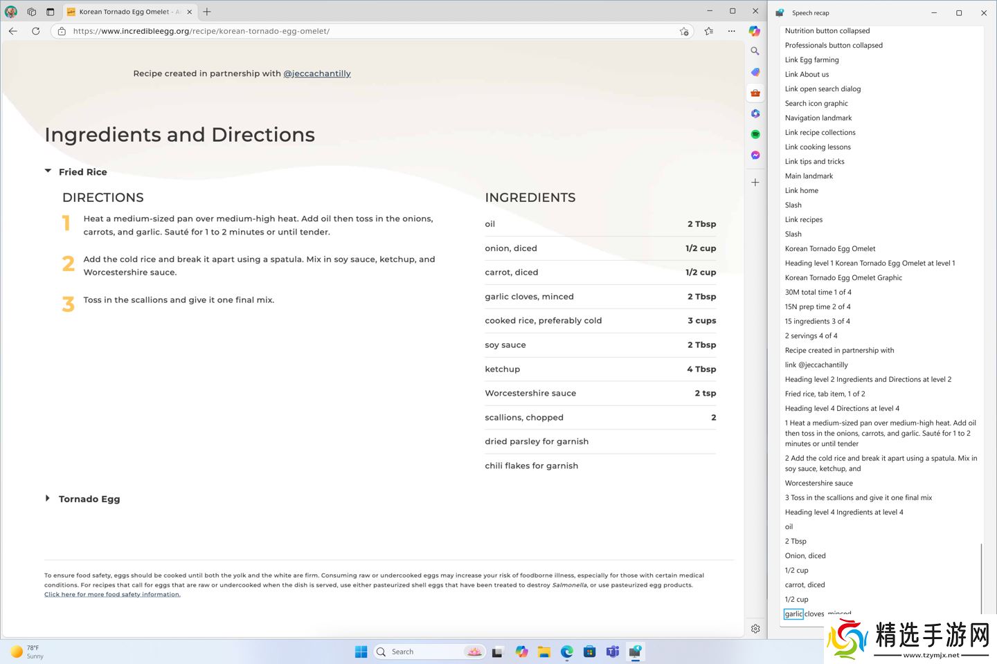Add this page to favorites with star icon
Screen dimensions: 997x664
[x=684, y=31]
